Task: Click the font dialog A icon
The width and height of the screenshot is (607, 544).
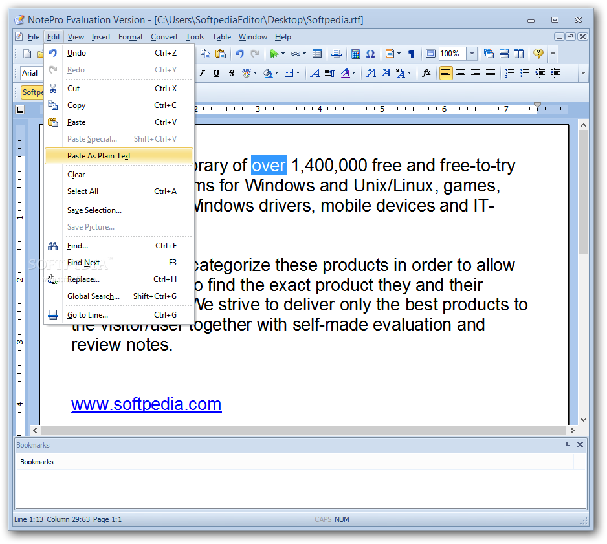Action: point(315,73)
